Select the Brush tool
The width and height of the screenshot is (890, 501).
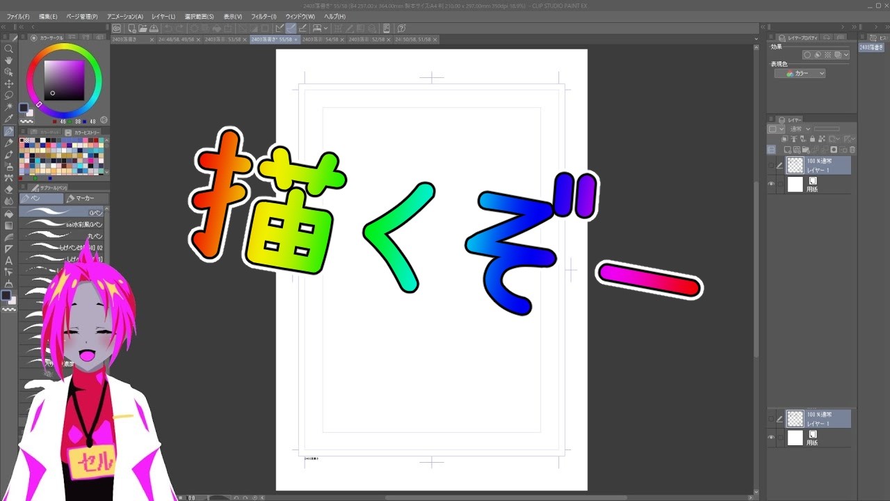click(9, 154)
